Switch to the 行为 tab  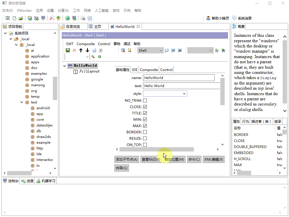click(245, 121)
